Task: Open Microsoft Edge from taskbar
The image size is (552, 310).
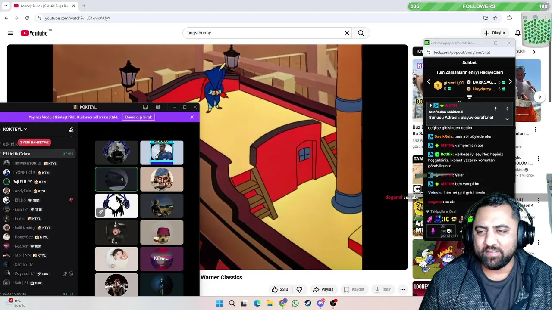Action: tap(257, 303)
